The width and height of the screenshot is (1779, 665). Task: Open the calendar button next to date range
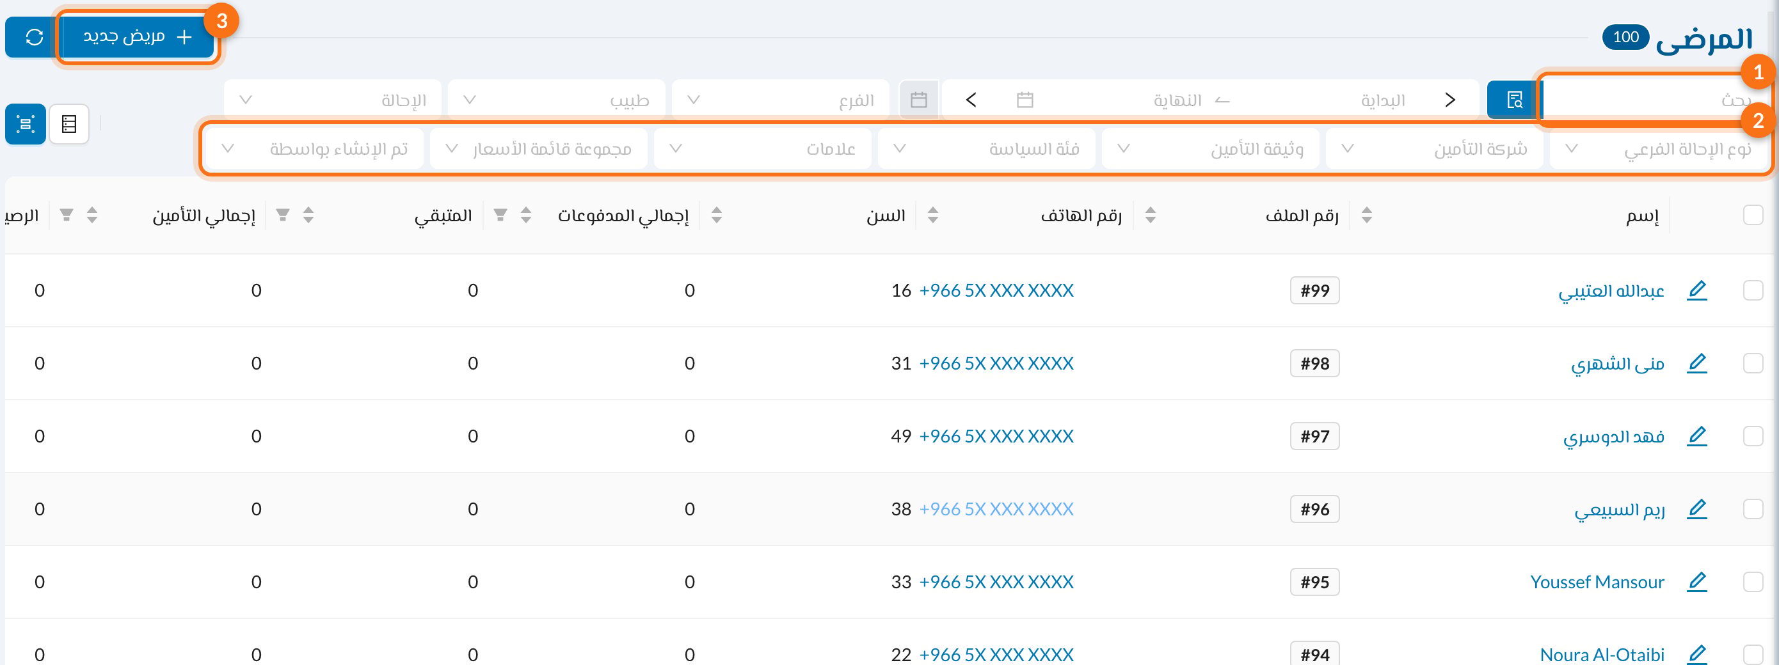(x=918, y=100)
